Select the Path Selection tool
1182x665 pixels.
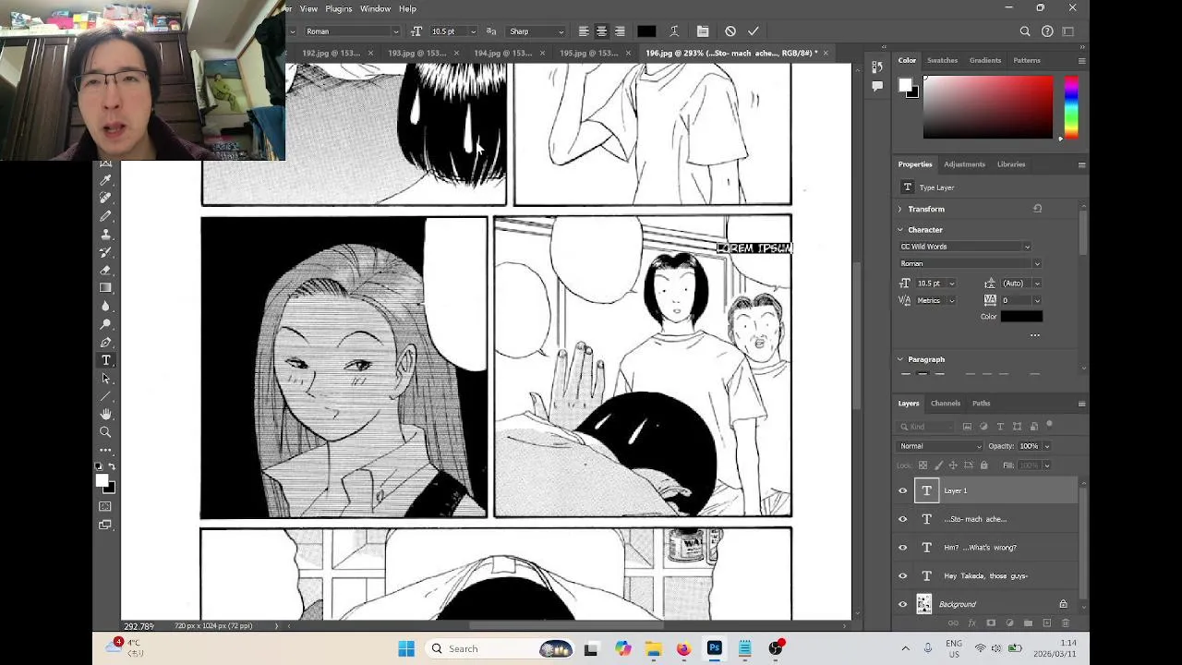[106, 378]
